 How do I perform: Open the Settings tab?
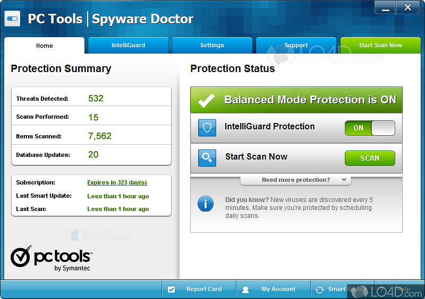tap(212, 46)
